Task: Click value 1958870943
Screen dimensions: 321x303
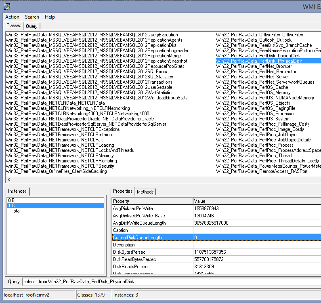Action: [x=206, y=208]
